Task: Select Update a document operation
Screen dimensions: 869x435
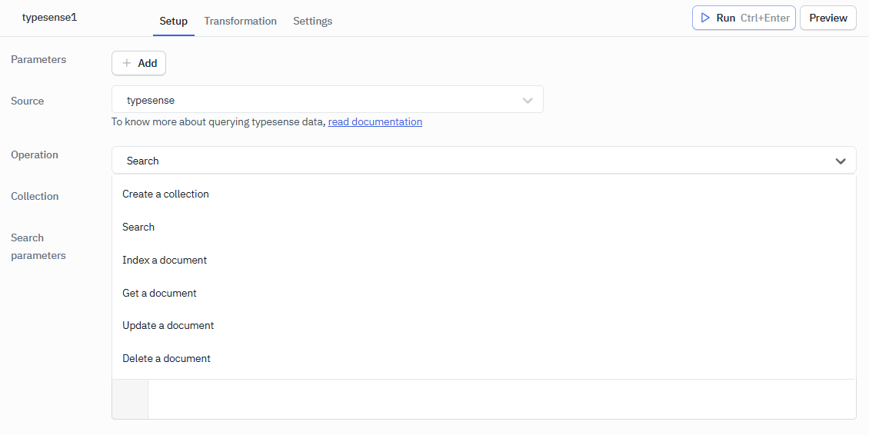Action: pos(484,325)
